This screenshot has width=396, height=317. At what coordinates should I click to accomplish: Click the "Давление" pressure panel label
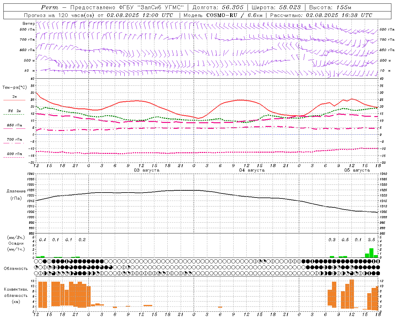pyautogui.click(x=16, y=191)
